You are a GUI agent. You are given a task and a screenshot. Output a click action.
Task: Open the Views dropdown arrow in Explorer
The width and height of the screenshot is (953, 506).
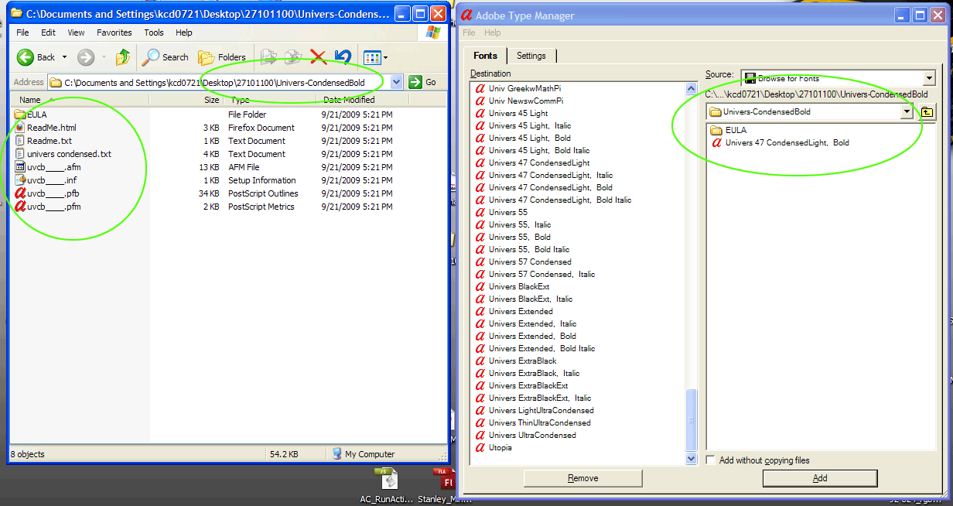click(x=386, y=57)
